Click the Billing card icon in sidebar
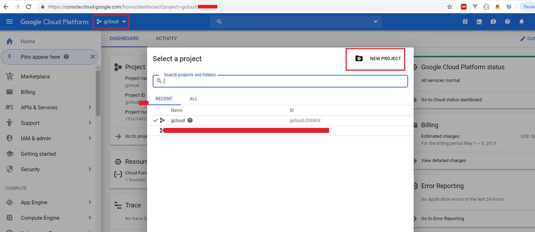This screenshot has width=535, height=232. click(9, 92)
